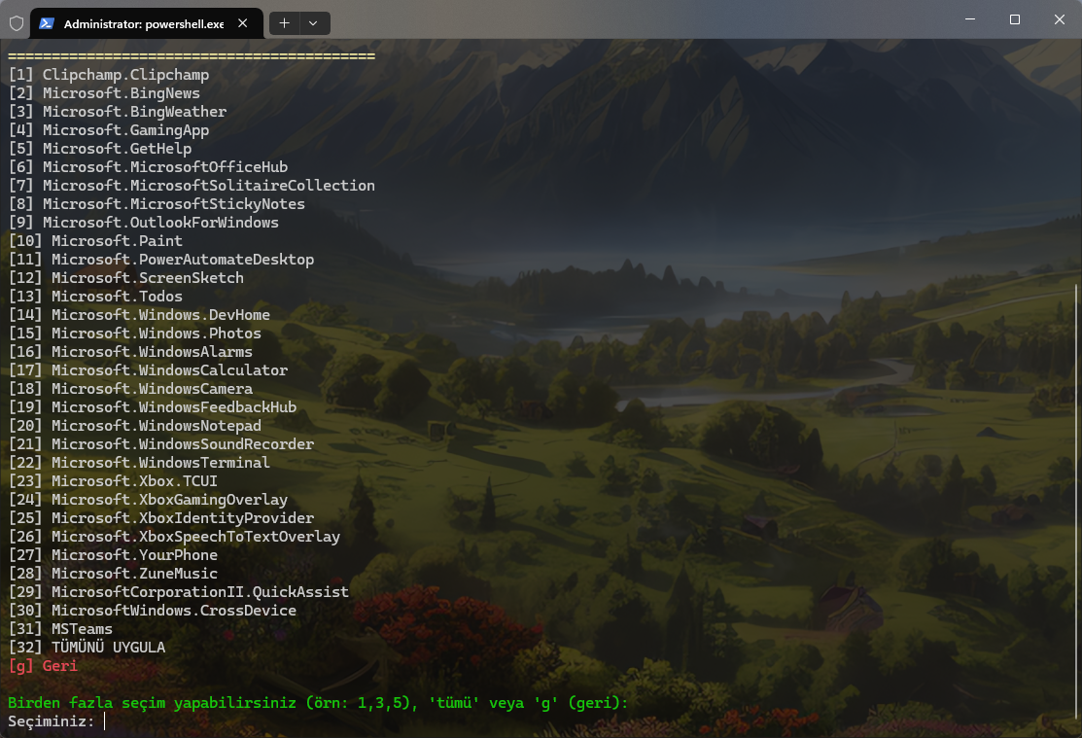Click the '[7] Microsoft.MicrosoftSolitaireCollection' line
This screenshot has width=1082, height=738.
tap(192, 186)
